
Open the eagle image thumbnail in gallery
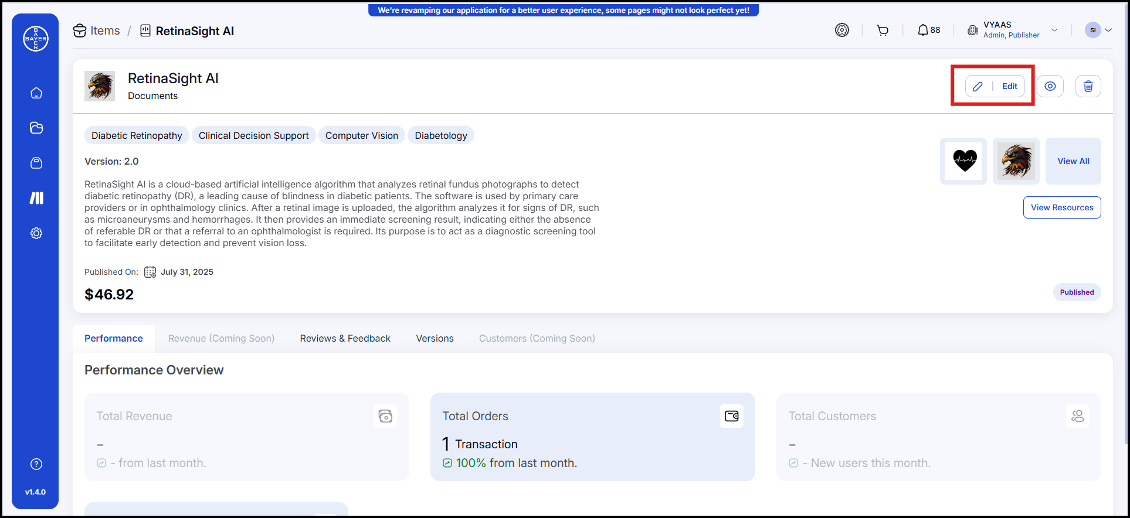(x=1016, y=161)
